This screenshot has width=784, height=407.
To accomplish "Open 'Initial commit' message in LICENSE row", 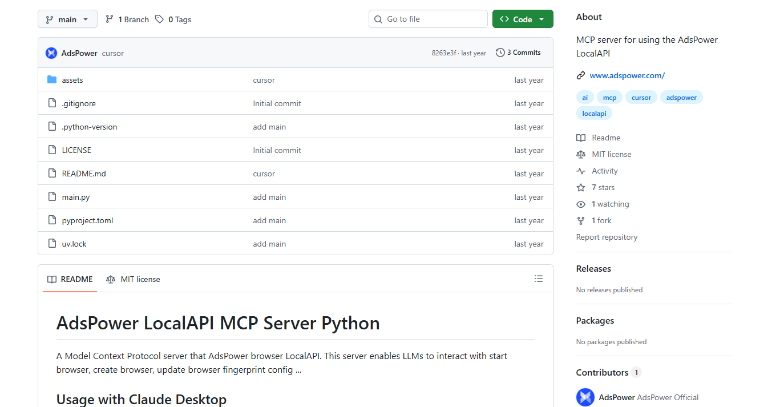I will (277, 150).
